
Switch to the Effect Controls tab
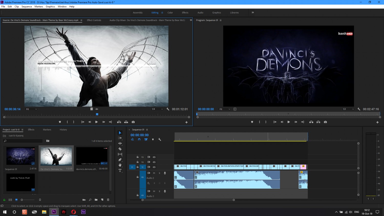(x=94, y=20)
